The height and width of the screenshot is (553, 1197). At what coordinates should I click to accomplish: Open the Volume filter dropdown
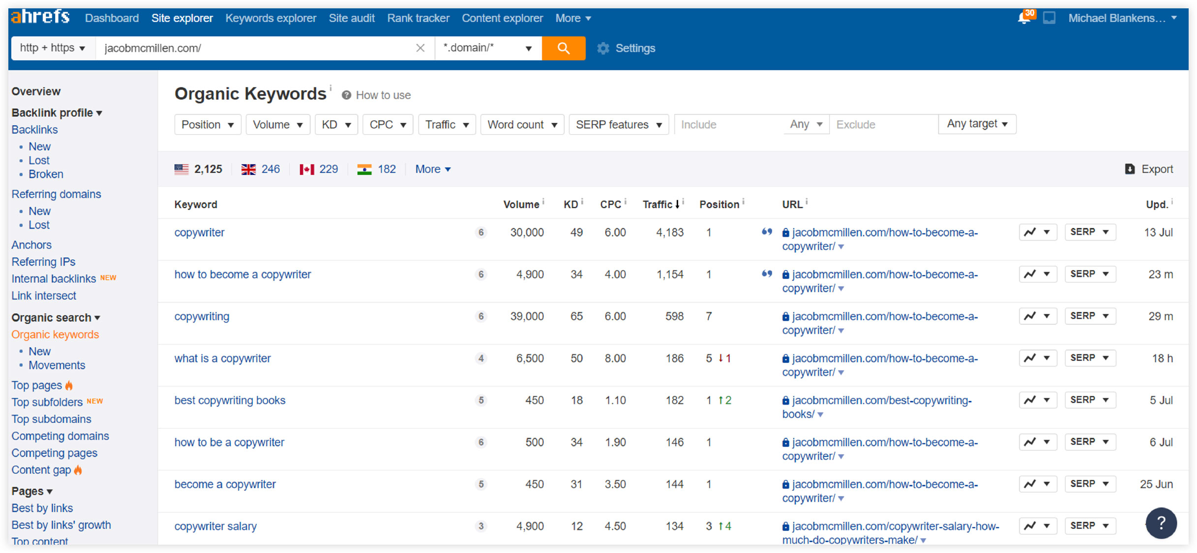coord(278,125)
